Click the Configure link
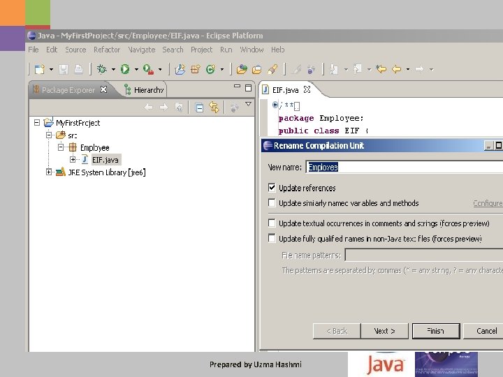This screenshot has width=503, height=377. coord(488,203)
